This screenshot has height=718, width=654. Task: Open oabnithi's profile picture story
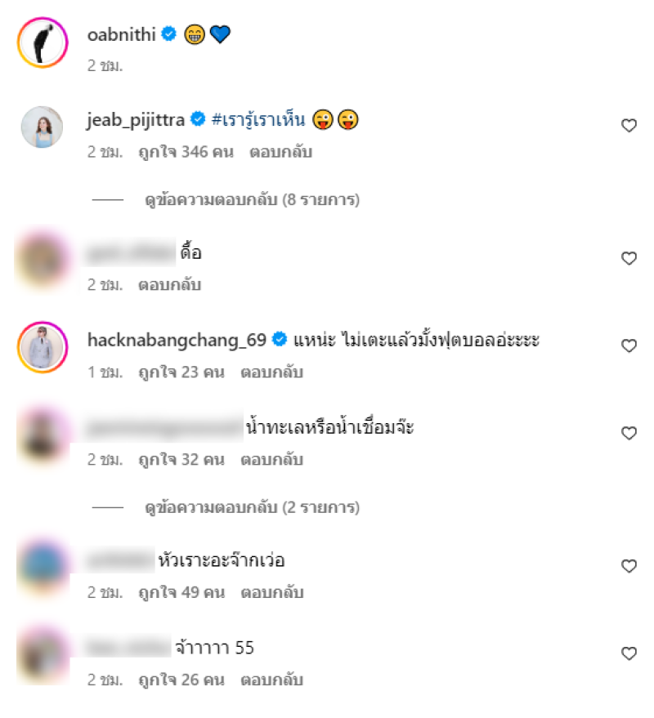click(43, 42)
